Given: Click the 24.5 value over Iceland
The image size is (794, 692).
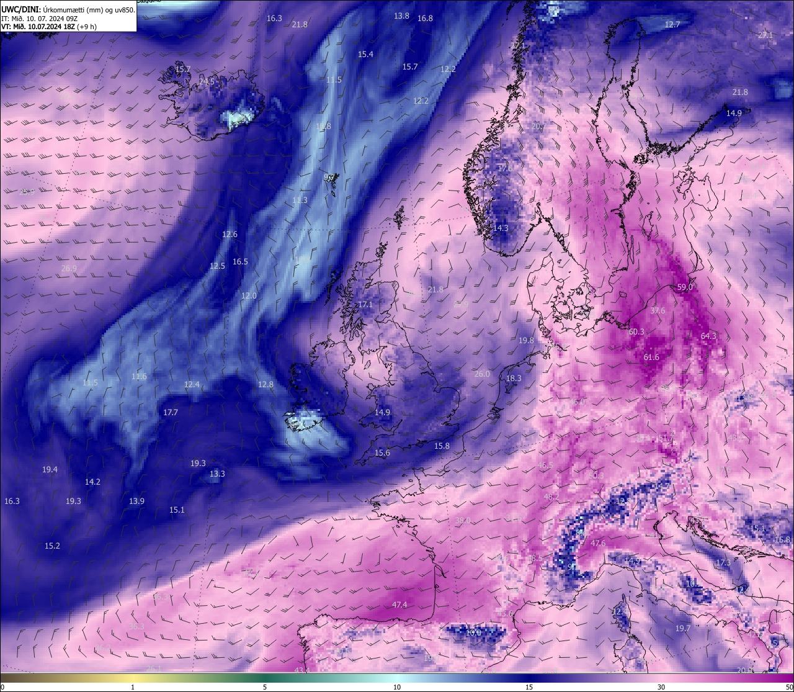Looking at the screenshot, I should [x=207, y=81].
